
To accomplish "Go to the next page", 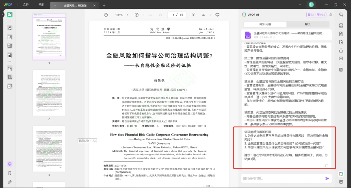I will (193, 15).
